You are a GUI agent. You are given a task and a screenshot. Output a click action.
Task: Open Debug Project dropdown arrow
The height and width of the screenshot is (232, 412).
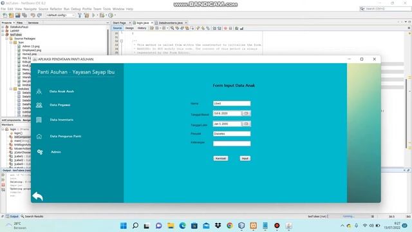[x=106, y=15]
